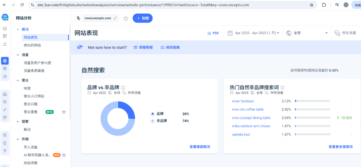Click 查看搜索概况 link
The height and width of the screenshot is (167, 361).
click(x=200, y=147)
